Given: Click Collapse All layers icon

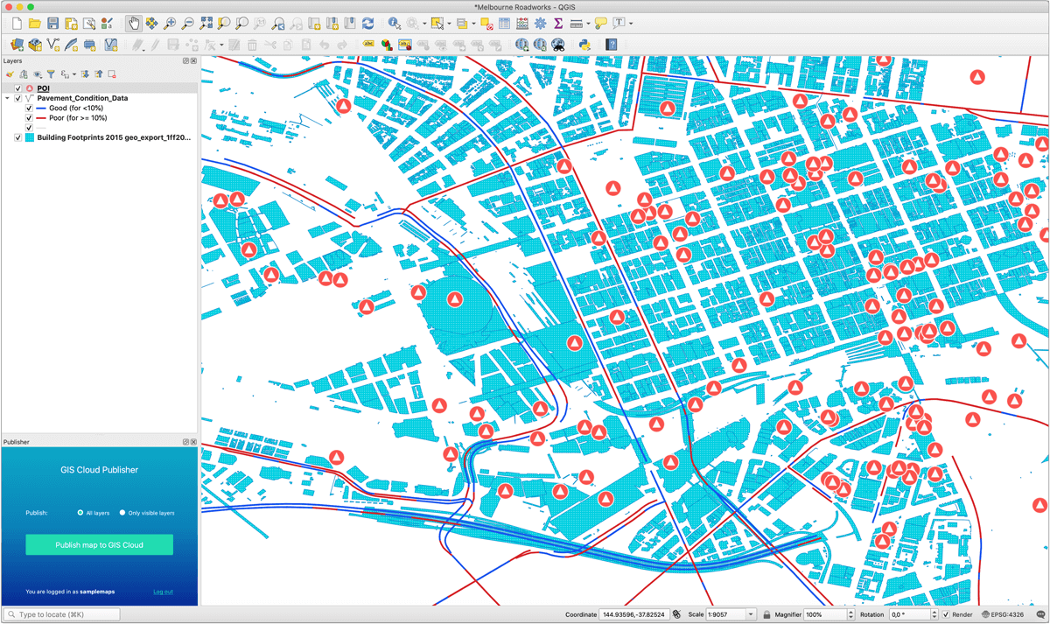Looking at the screenshot, I should coord(99,74).
